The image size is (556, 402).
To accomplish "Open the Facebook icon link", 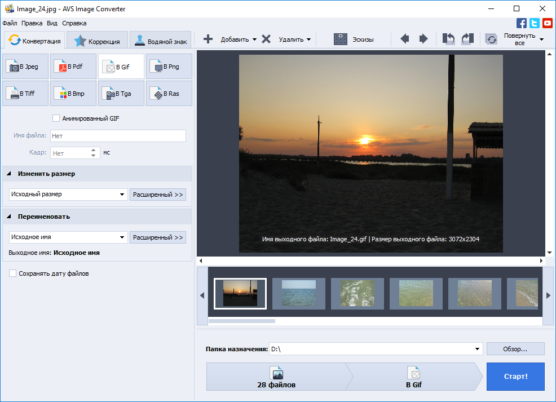I will tap(522, 23).
